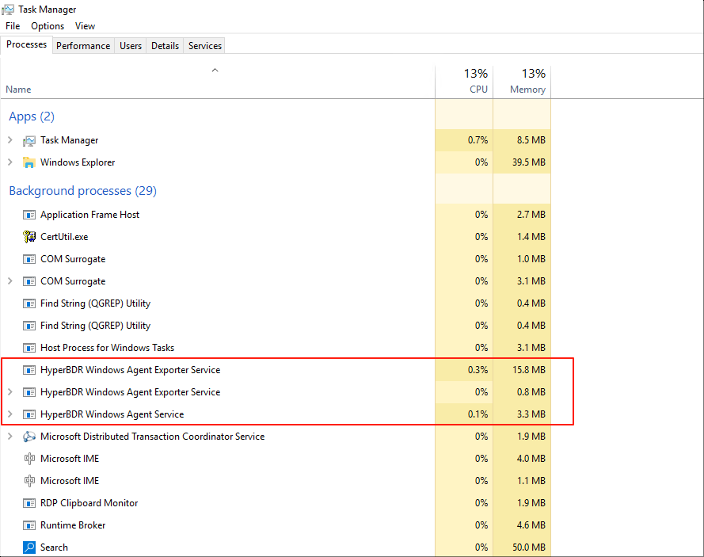The width and height of the screenshot is (704, 557).
Task: Expand the COM Surrogate row using 3.1 MB
Action: click(10, 281)
